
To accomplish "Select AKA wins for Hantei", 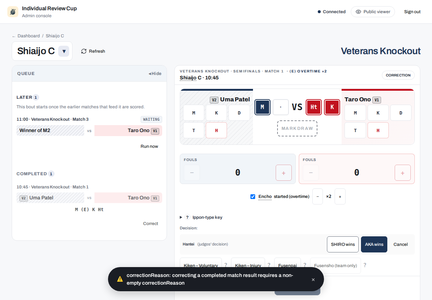I will [374, 244].
